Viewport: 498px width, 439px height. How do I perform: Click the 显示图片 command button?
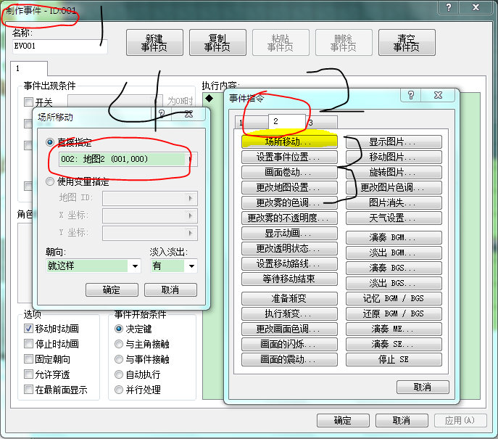click(x=394, y=141)
